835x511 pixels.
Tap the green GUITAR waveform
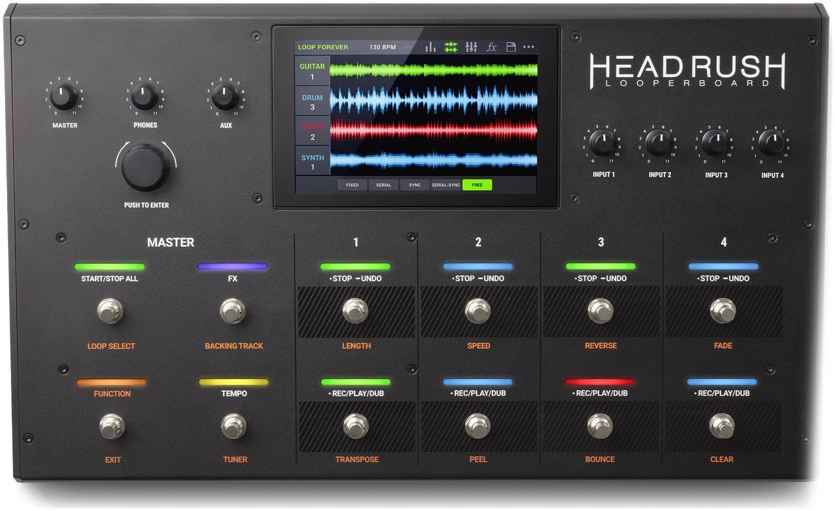click(434, 70)
